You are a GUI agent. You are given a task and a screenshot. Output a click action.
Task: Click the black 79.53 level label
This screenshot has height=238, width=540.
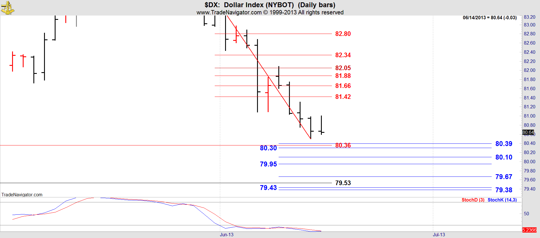coord(343,183)
